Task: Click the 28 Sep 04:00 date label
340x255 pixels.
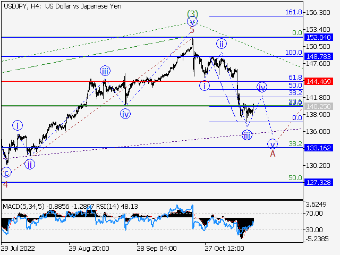Action: point(157,248)
